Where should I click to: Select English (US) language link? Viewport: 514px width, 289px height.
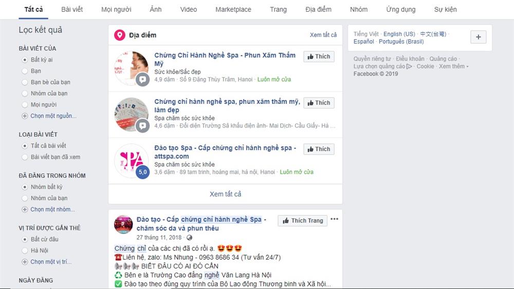(399, 34)
